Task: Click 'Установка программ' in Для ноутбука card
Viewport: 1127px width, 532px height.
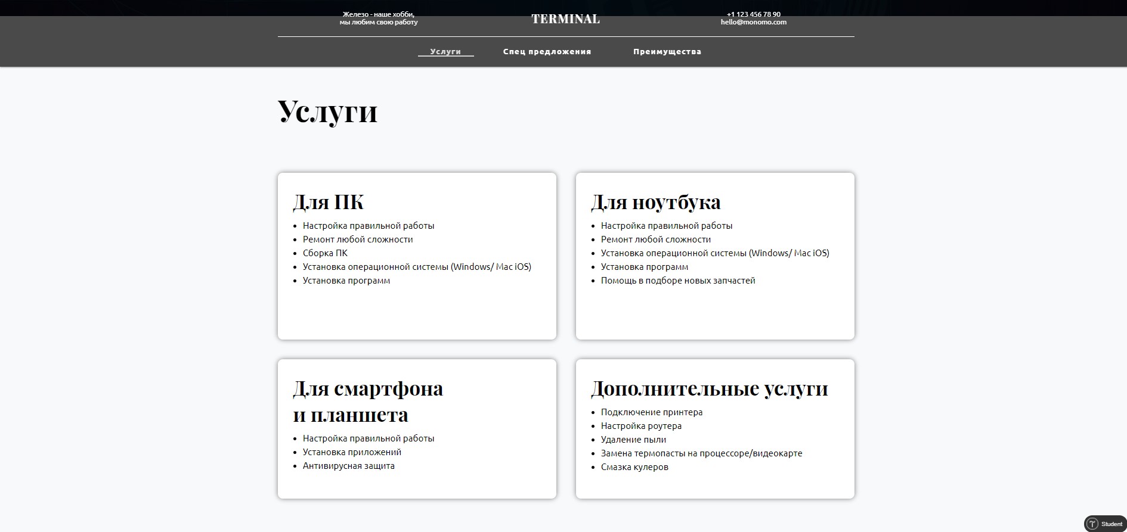Action: click(x=645, y=267)
